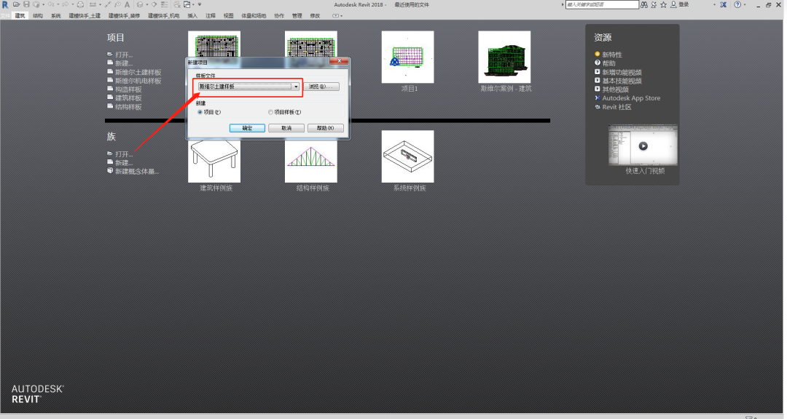The width and height of the screenshot is (787, 419).
Task: Expand the Switch Windows dropdown arrow
Action: point(193,4)
